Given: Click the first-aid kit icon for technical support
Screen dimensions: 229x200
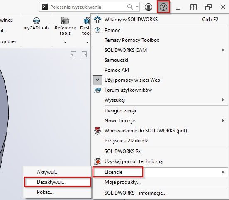Looking at the screenshot, I should pyautogui.click(x=97, y=161).
